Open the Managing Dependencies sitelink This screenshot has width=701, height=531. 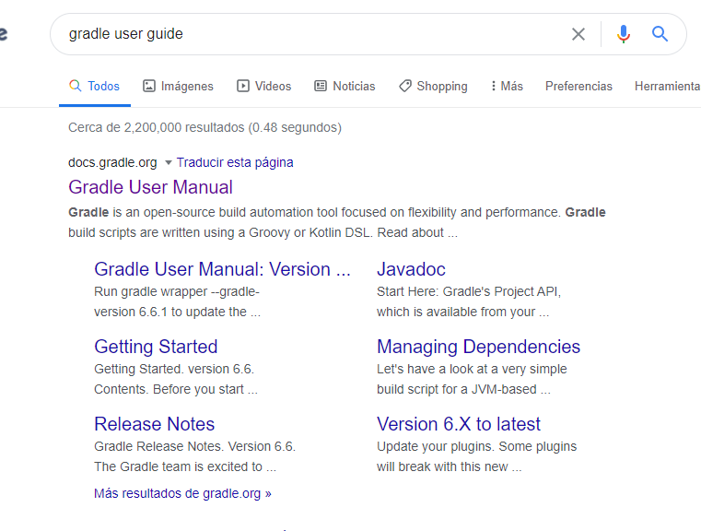click(478, 347)
